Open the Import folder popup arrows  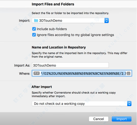tap(107, 20)
